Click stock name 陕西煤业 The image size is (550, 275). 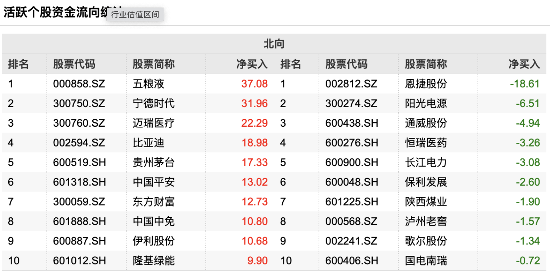tap(426, 202)
